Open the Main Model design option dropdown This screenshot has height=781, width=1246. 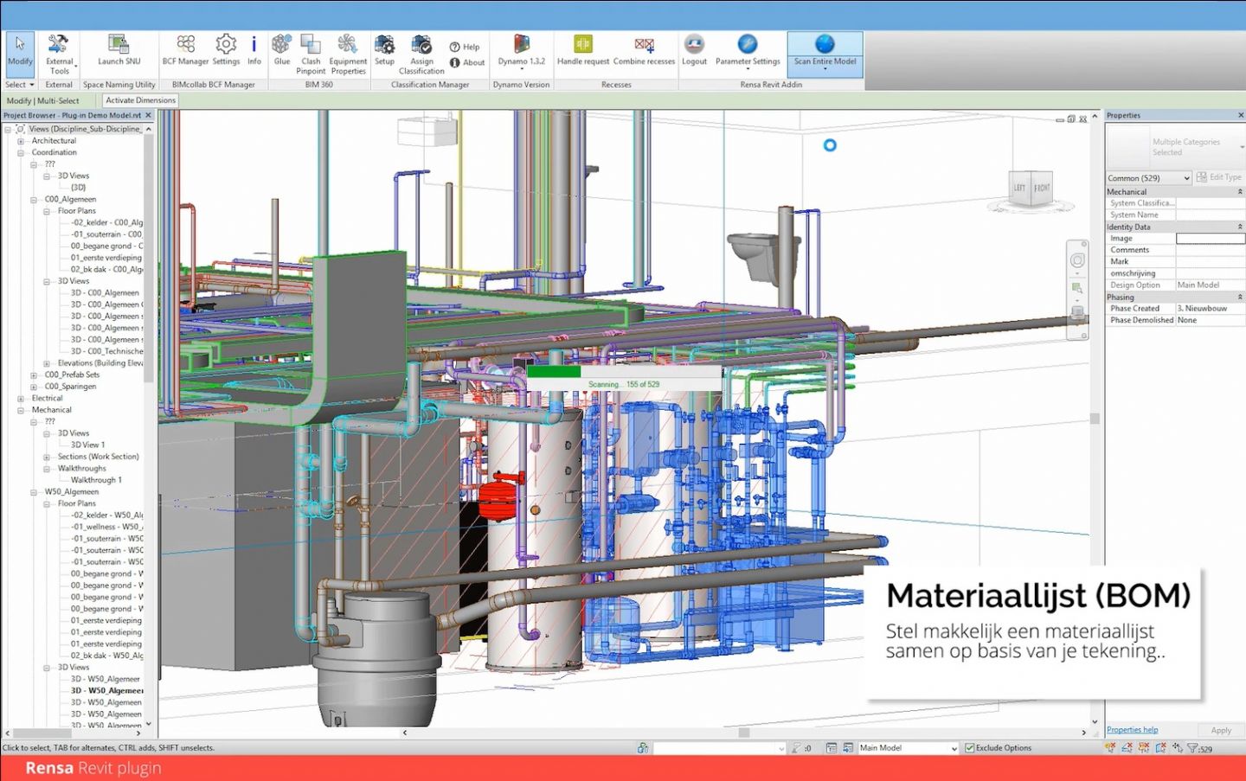coord(909,748)
